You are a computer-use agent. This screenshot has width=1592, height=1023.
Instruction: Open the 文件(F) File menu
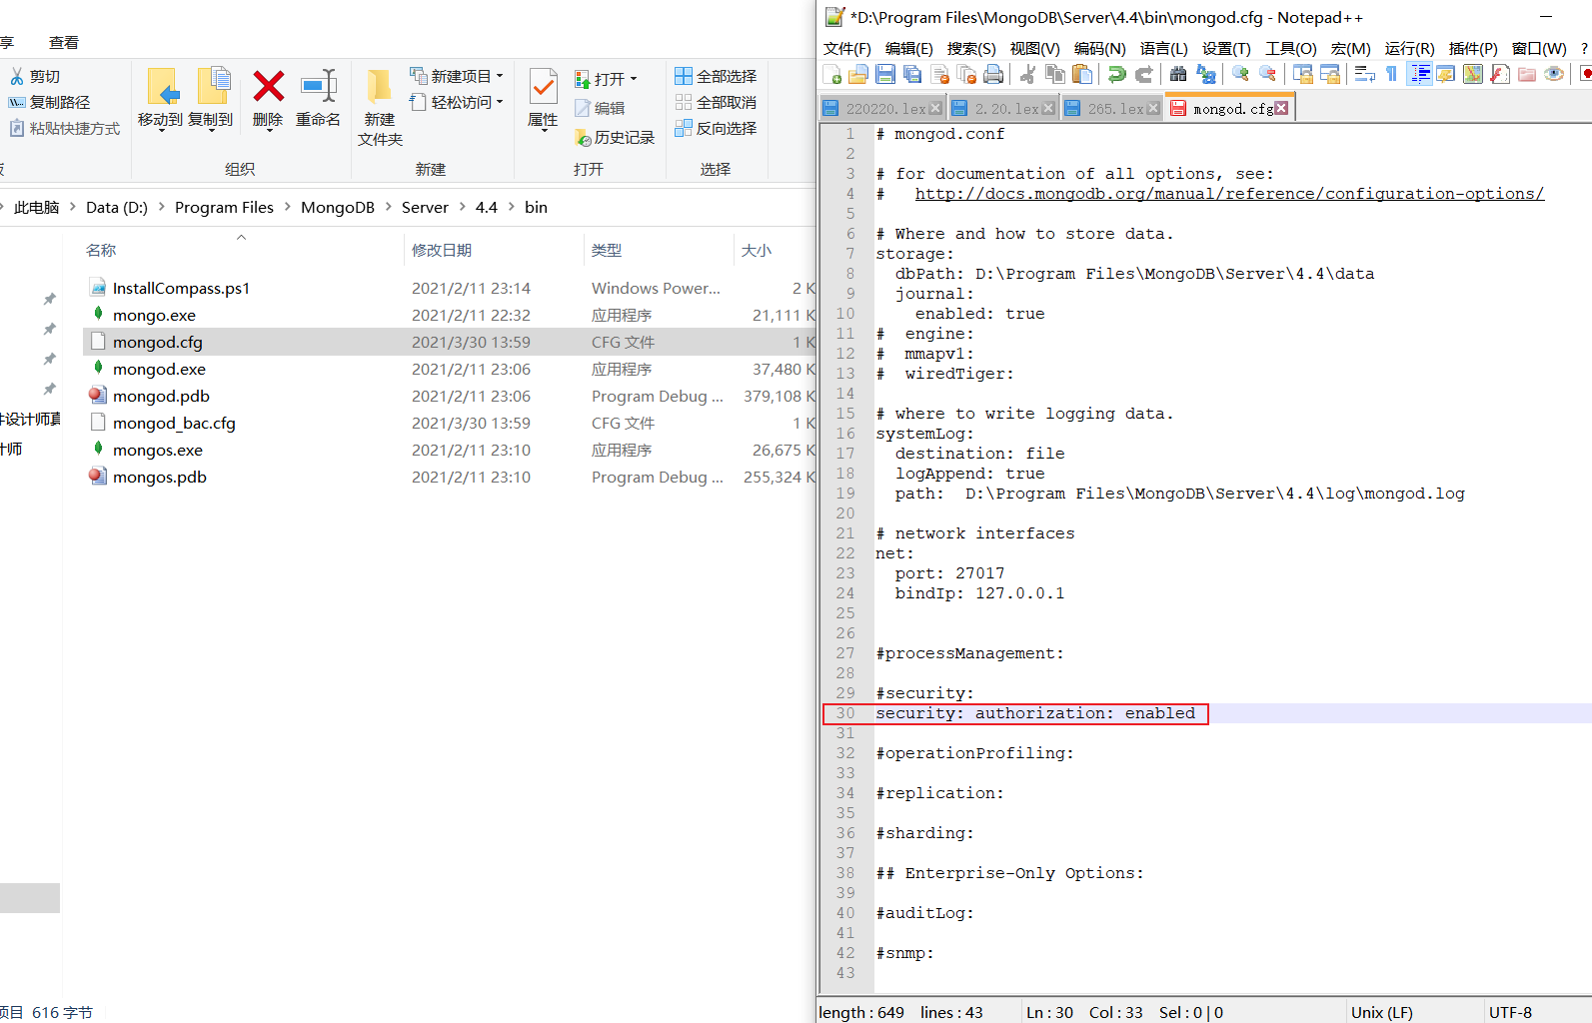pos(847,48)
